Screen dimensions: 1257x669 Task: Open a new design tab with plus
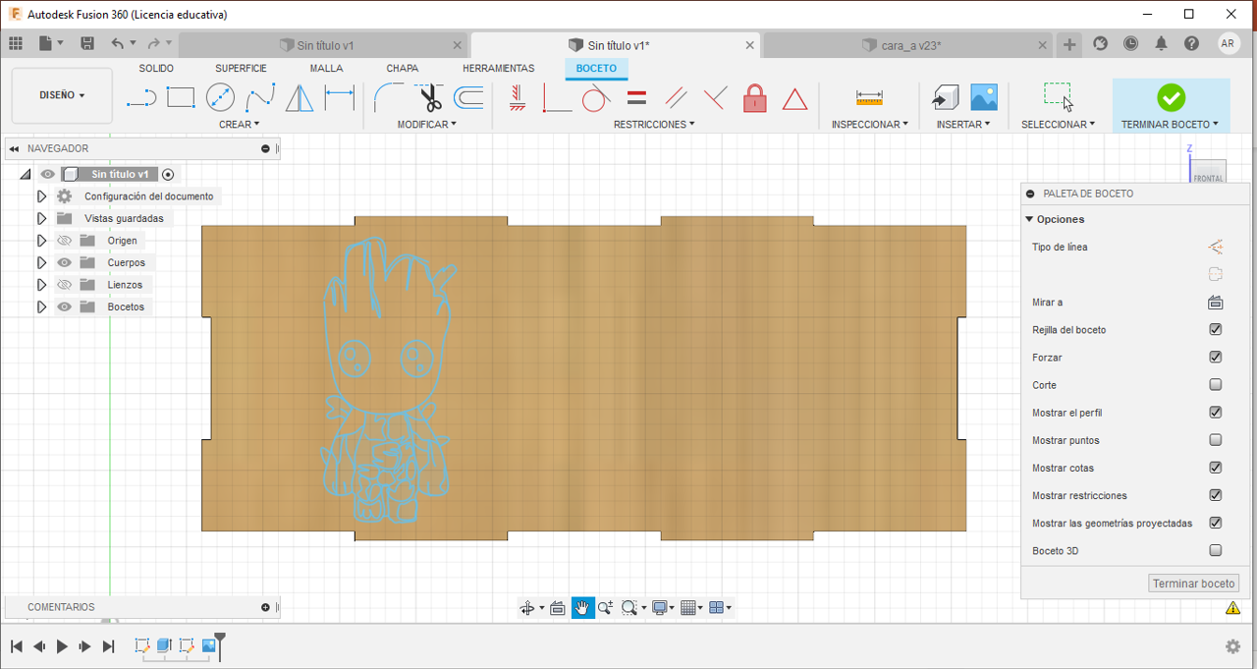coord(1070,44)
